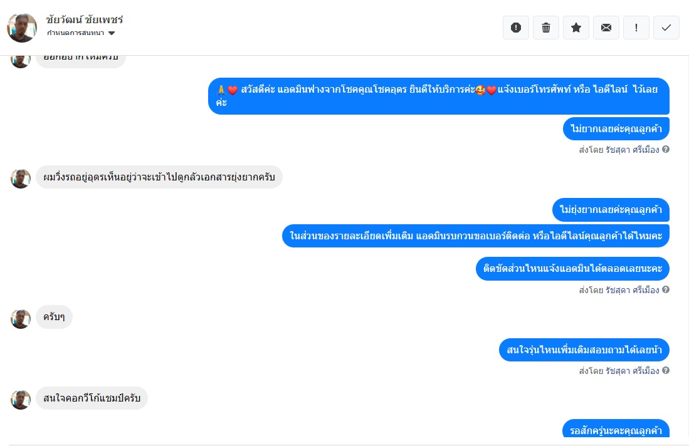Click help icon beside first ส่งโดย รัชสุดา label
The width and height of the screenshot is (689, 446).
(666, 149)
